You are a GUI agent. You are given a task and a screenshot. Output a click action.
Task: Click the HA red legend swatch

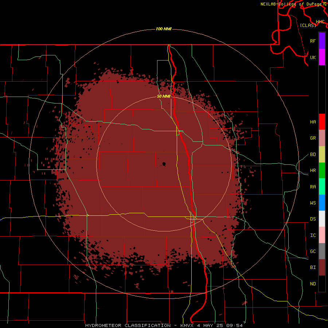322,122
